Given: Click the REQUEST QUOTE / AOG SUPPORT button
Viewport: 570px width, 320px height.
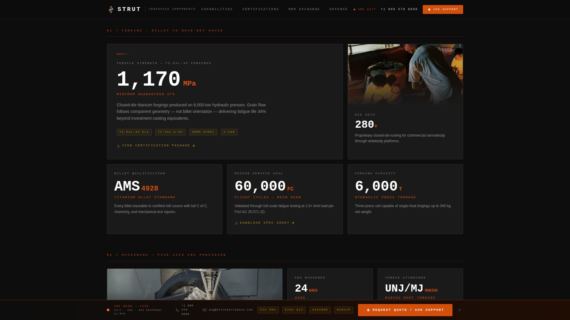Looking at the screenshot, I should coord(405,310).
